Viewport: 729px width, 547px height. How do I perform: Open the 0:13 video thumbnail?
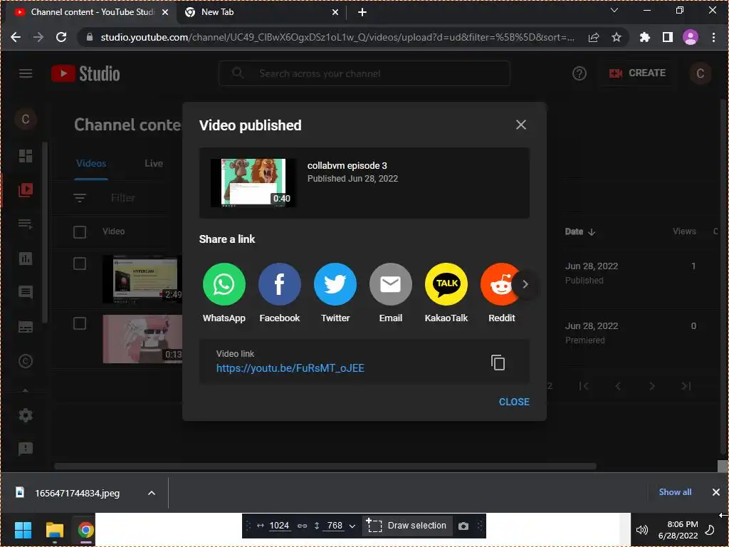[142, 339]
